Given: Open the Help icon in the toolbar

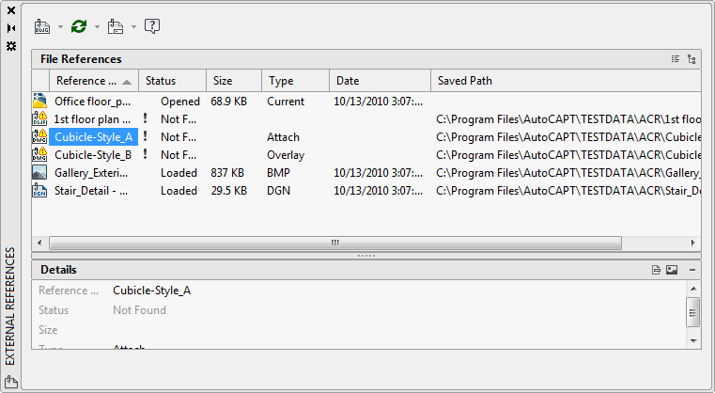Looking at the screenshot, I should [152, 26].
